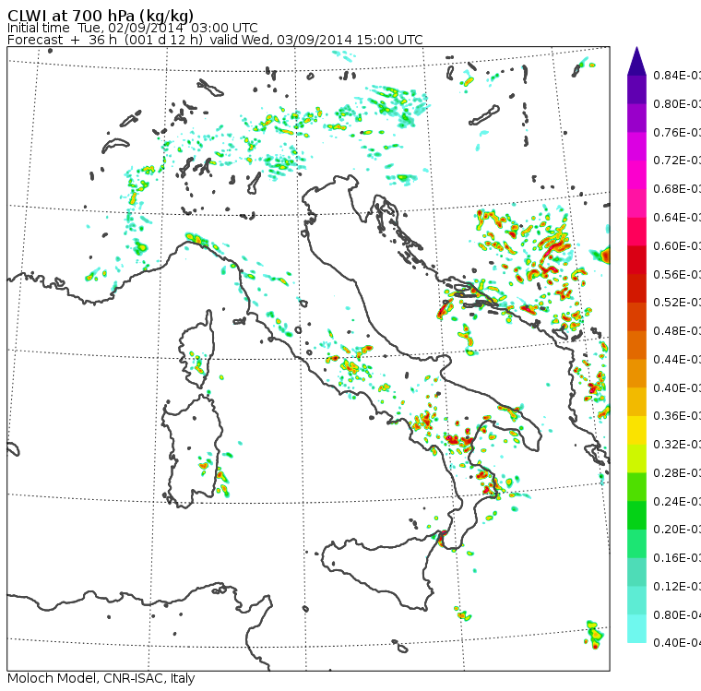This screenshot has height=691, width=701.
Task: Select the 'Initial time Tue, 02/09/2014 03:00 UTC' line
Action: pos(132,29)
